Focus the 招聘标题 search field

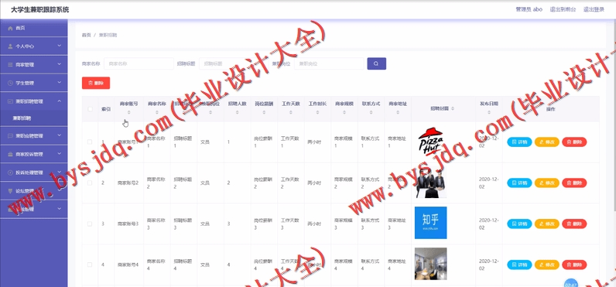pos(234,63)
